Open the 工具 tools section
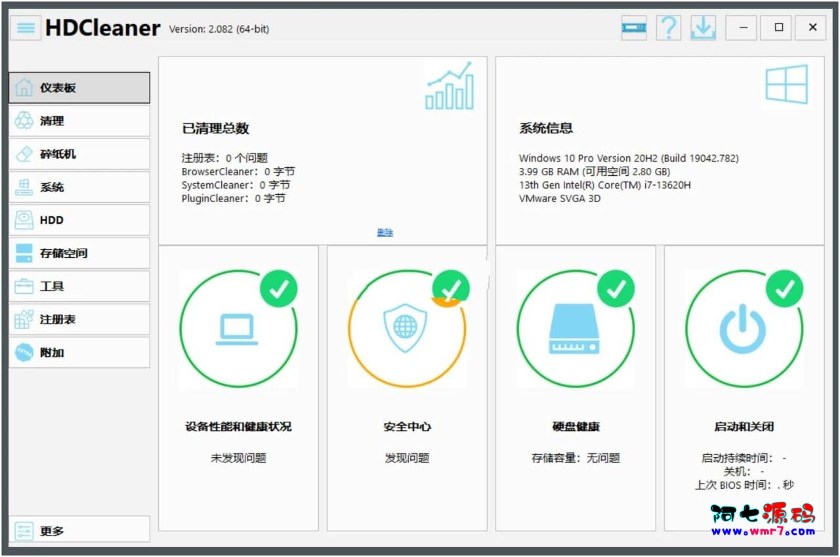 (x=79, y=287)
